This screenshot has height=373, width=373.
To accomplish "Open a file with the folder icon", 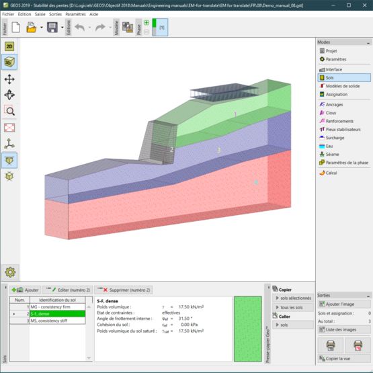I will click(32, 28).
